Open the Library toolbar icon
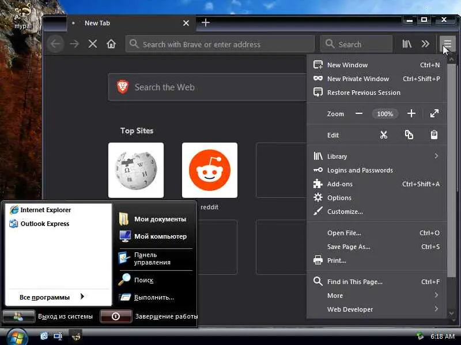This screenshot has width=461, height=345. point(407,44)
